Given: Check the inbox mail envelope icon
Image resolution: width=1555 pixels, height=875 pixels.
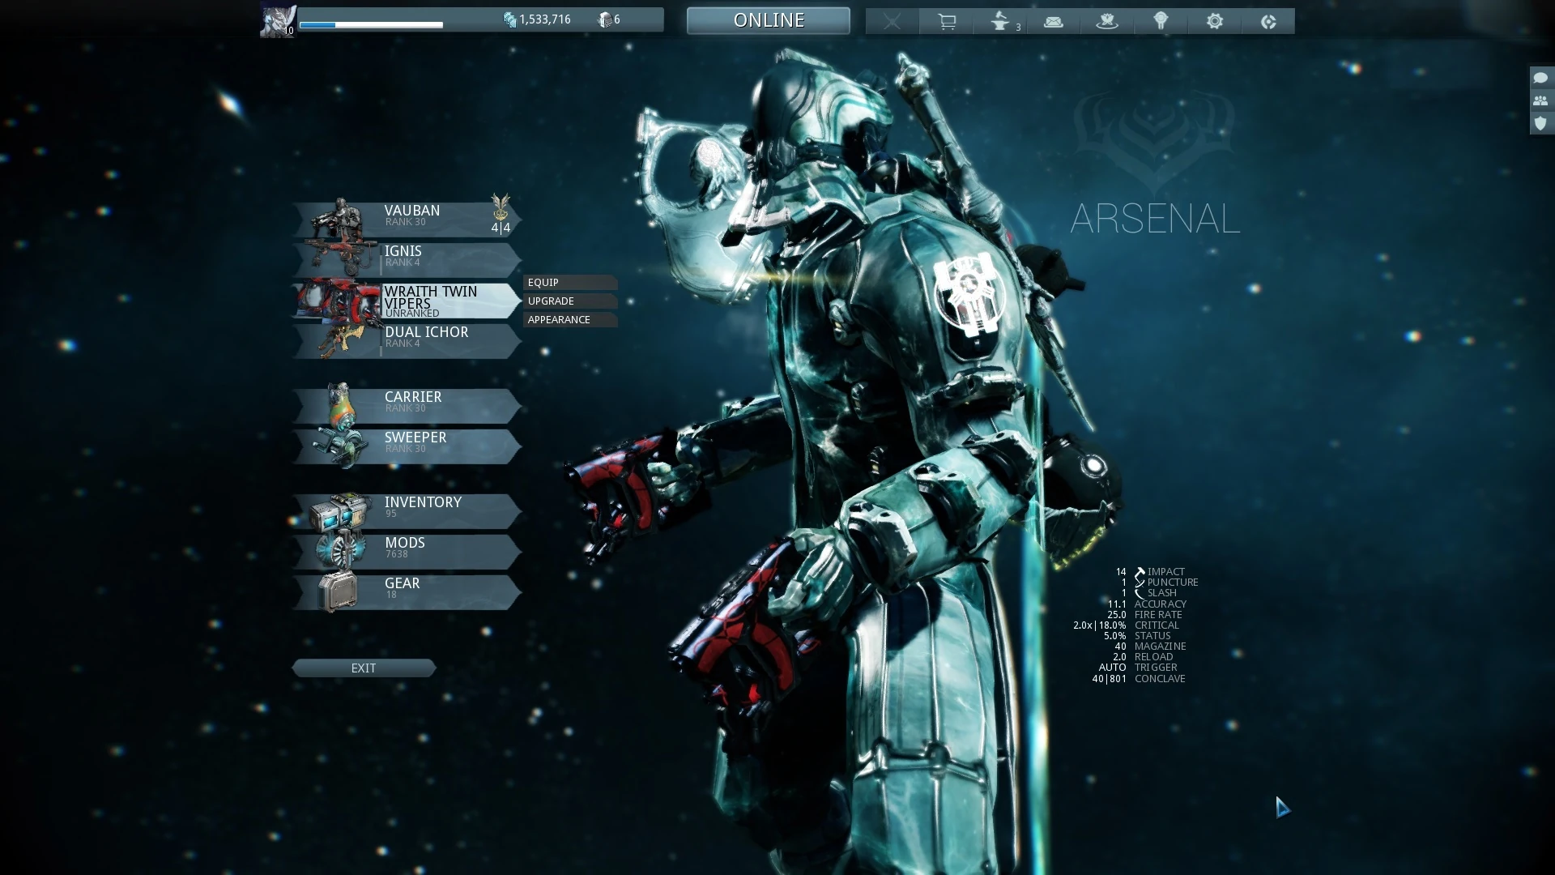Looking at the screenshot, I should 1053,21.
